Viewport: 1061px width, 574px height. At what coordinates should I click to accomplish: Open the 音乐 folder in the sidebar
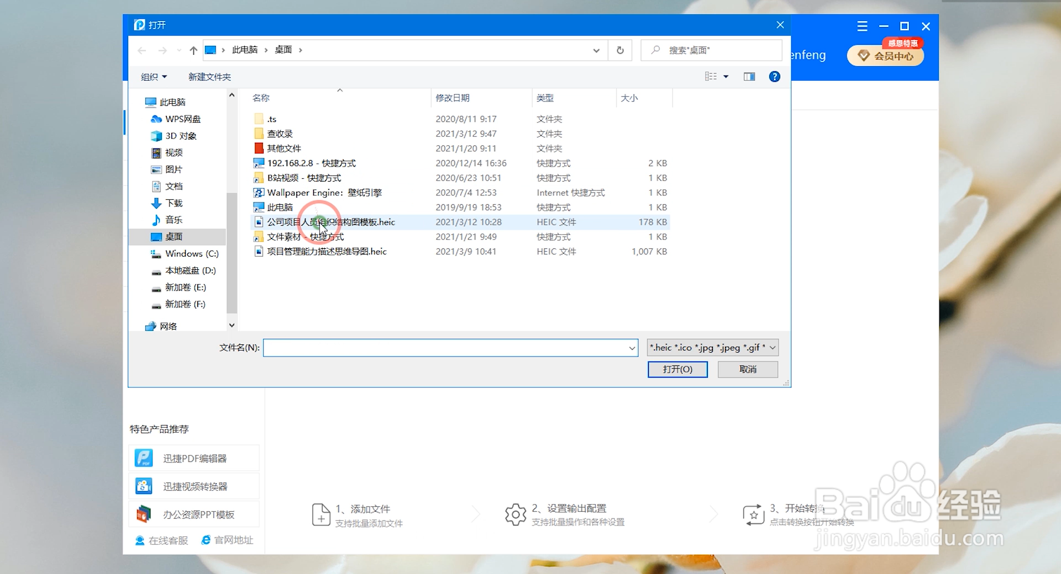[174, 220]
